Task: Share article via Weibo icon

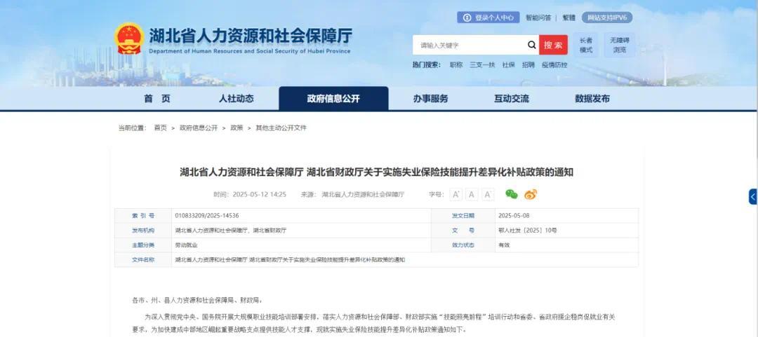Action: pyautogui.click(x=531, y=194)
